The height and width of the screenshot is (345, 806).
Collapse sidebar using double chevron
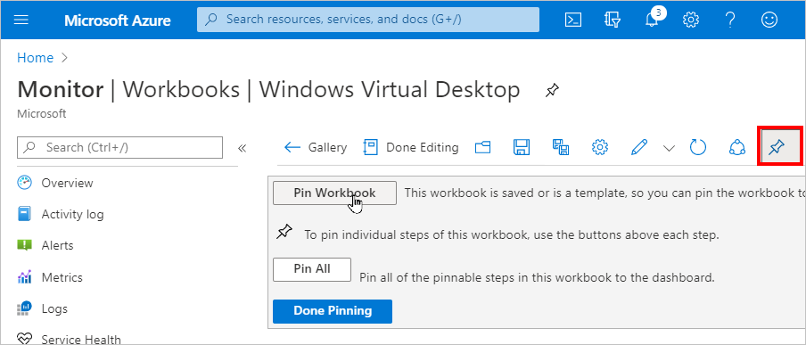(243, 149)
